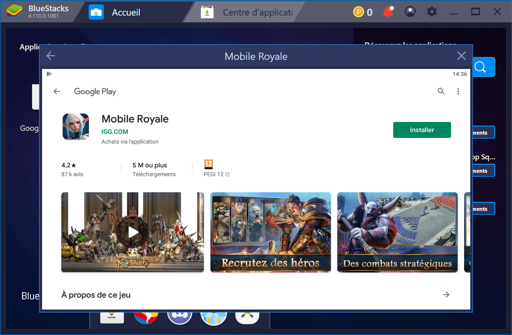The width and height of the screenshot is (512, 335).
Task: Open the IGG.COM developer link
Action: coord(115,132)
